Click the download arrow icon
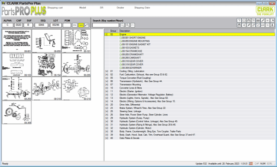The height and width of the screenshot is (167, 277). coord(272,25)
